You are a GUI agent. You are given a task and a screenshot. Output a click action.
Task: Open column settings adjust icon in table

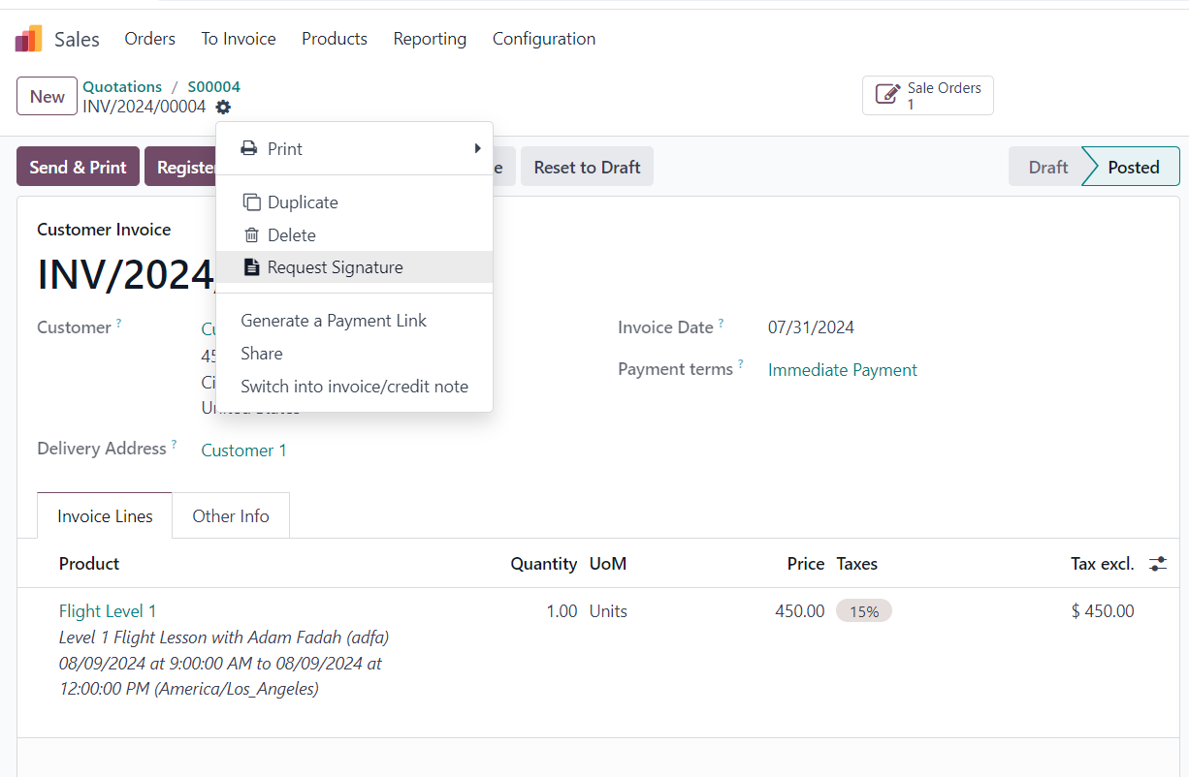[1158, 564]
